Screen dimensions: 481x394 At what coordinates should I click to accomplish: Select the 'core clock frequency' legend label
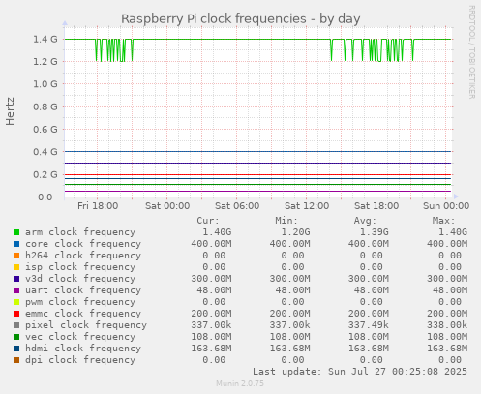83,244
